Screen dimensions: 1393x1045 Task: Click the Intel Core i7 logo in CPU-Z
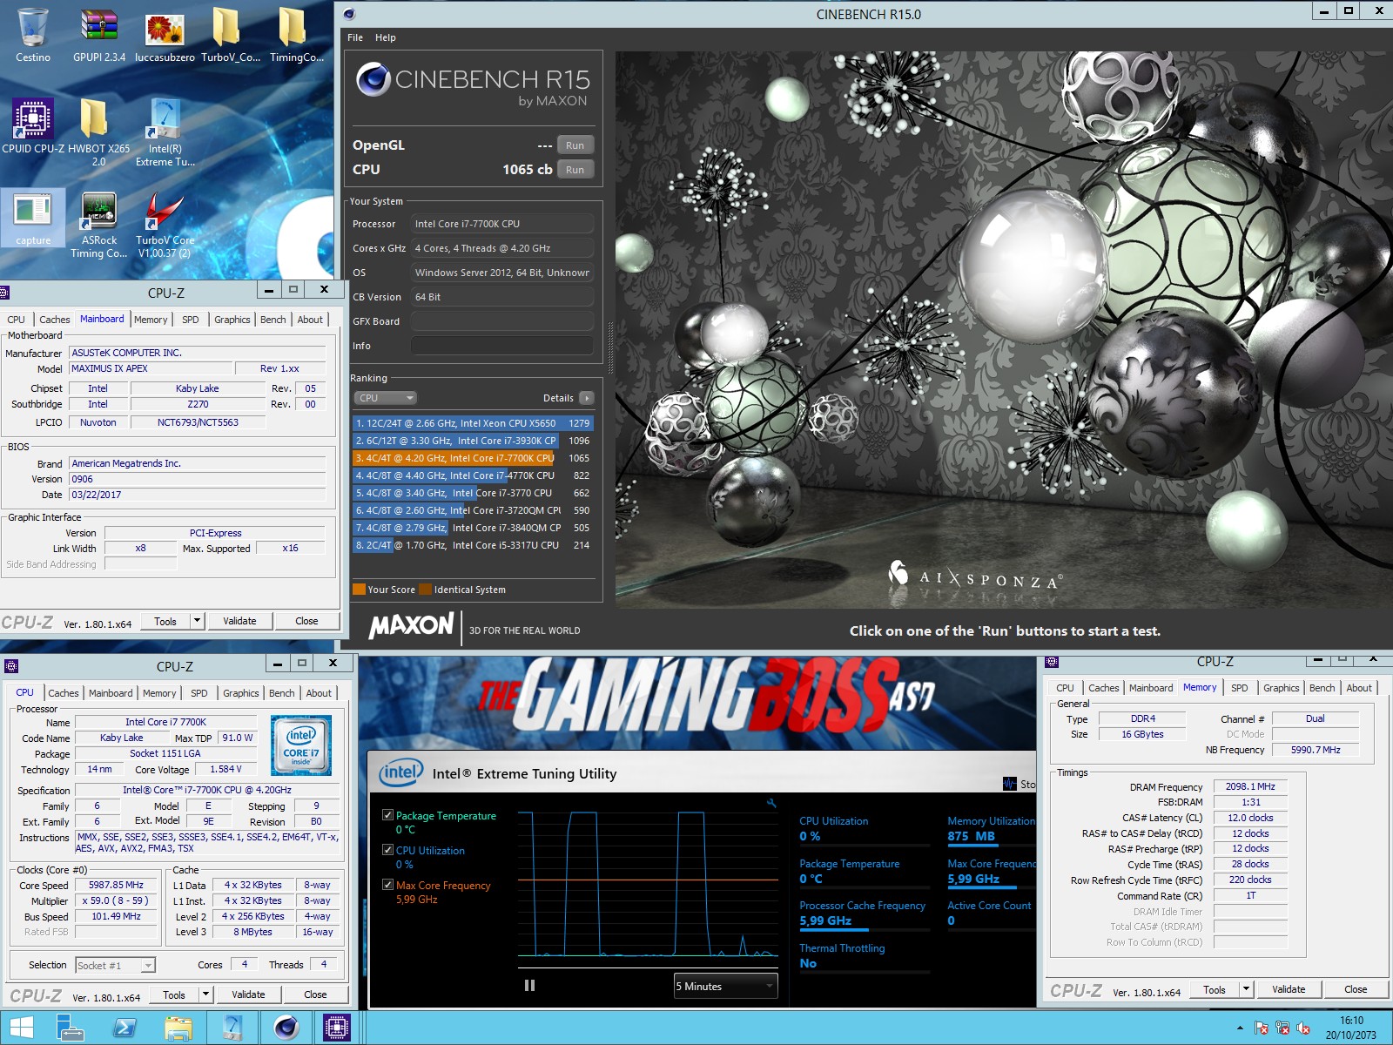(x=301, y=745)
